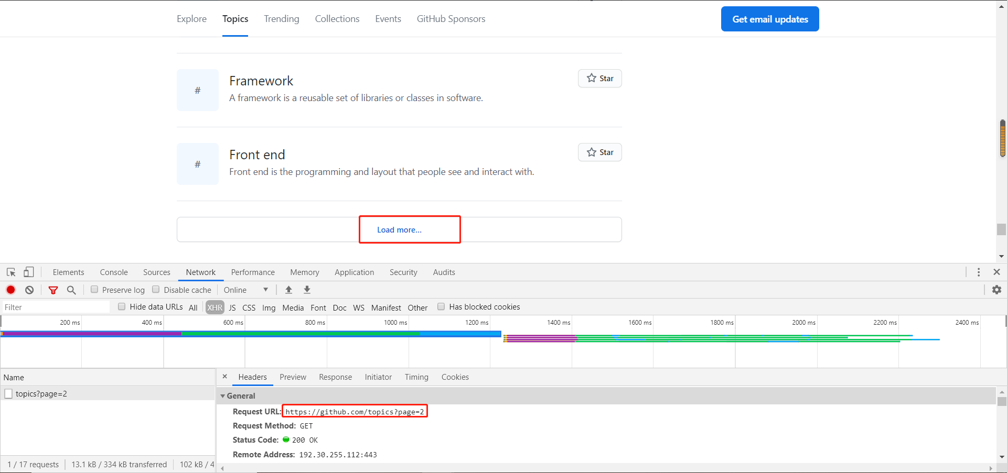Open the Topics page link
Viewport: 1007px width, 473px height.
tap(235, 19)
